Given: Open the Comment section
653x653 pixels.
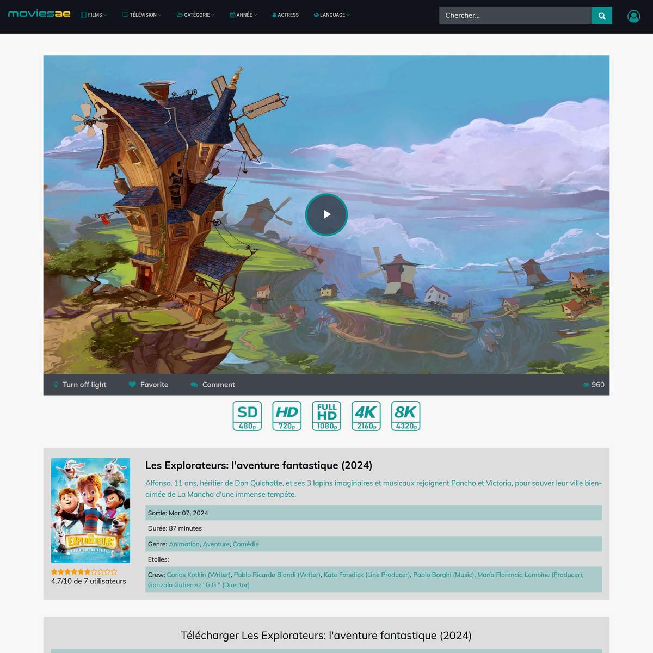Looking at the screenshot, I should click(x=213, y=385).
